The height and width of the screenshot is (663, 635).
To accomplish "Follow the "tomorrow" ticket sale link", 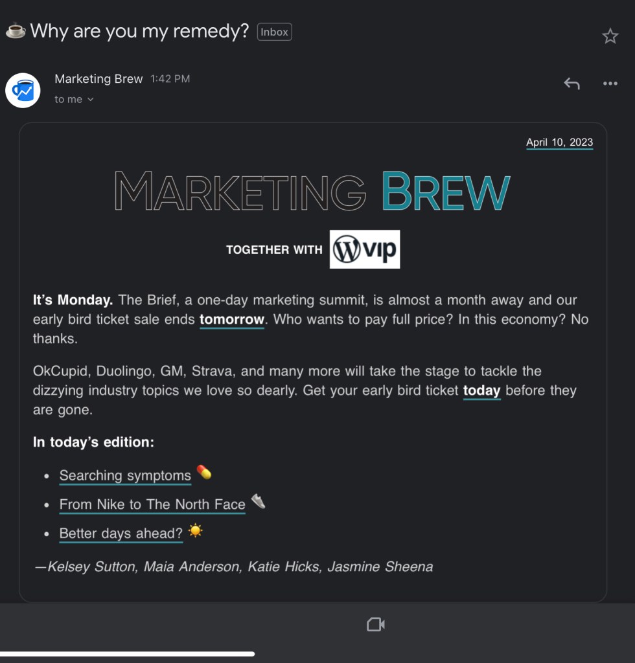I will (x=231, y=319).
